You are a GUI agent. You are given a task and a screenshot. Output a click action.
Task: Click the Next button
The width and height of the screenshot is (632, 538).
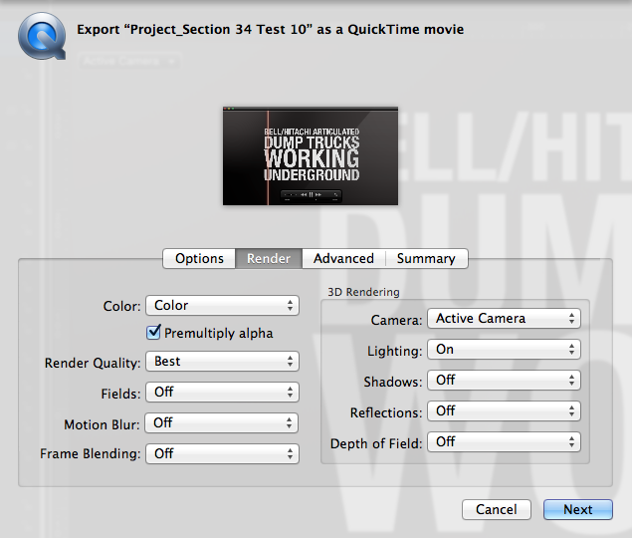click(x=578, y=509)
